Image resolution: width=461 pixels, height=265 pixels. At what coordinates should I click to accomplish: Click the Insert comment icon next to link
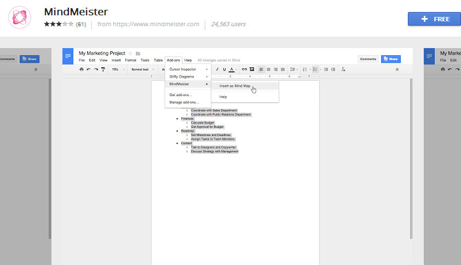point(252,69)
